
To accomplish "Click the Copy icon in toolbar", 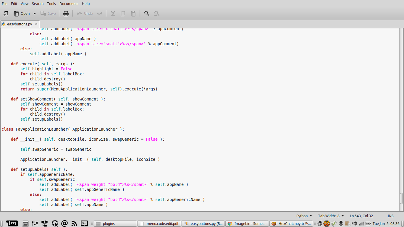I will [x=123, y=13].
